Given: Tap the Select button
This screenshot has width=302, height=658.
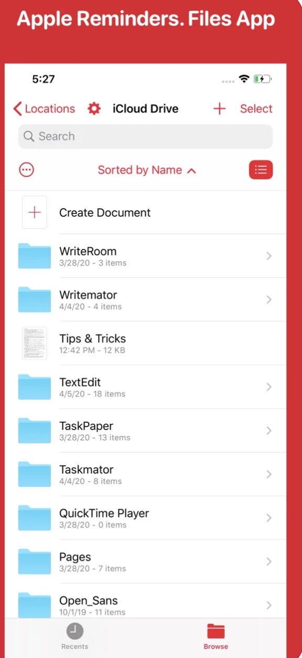Looking at the screenshot, I should click(256, 109).
